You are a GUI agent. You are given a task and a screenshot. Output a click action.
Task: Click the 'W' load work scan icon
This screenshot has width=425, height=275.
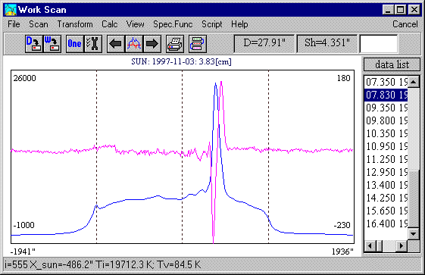click(x=52, y=44)
